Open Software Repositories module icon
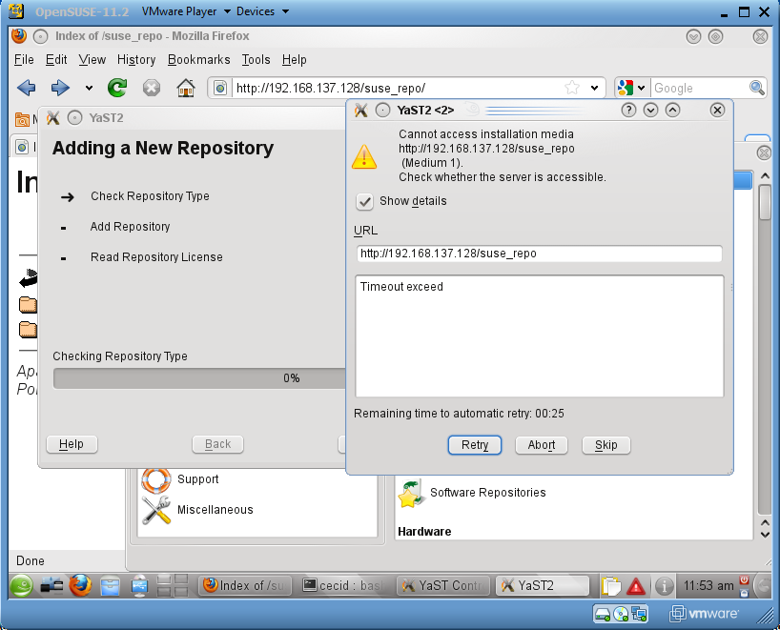Image resolution: width=780 pixels, height=630 pixels. 411,493
